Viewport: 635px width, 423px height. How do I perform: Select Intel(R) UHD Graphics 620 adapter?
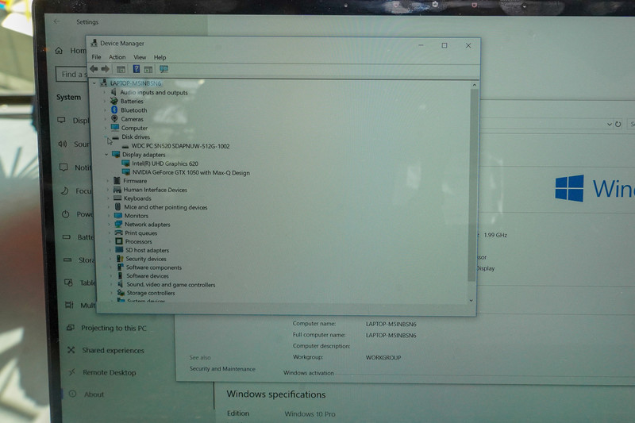pos(165,163)
